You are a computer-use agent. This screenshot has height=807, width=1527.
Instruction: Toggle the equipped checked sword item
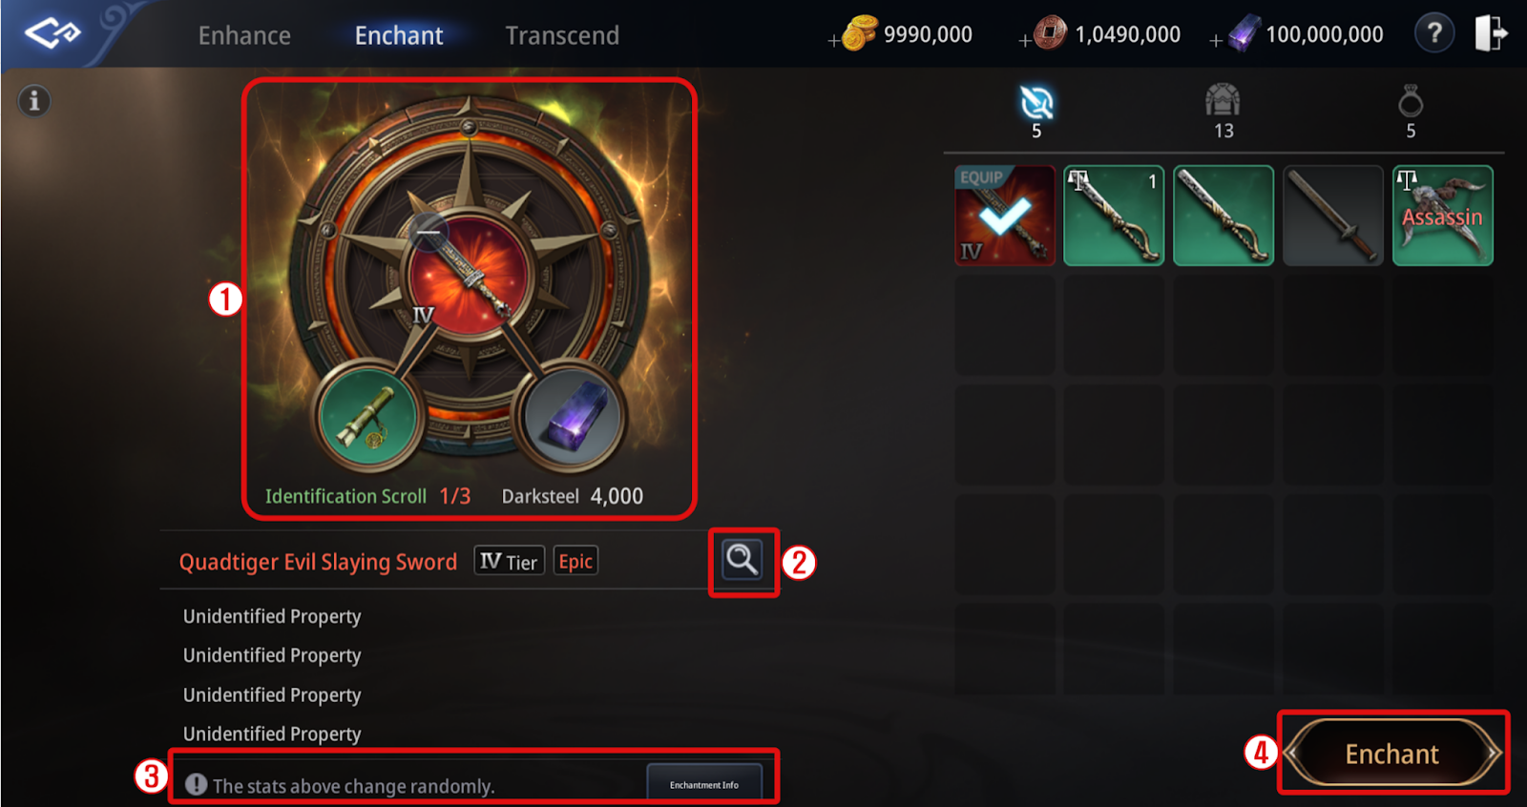1005,216
